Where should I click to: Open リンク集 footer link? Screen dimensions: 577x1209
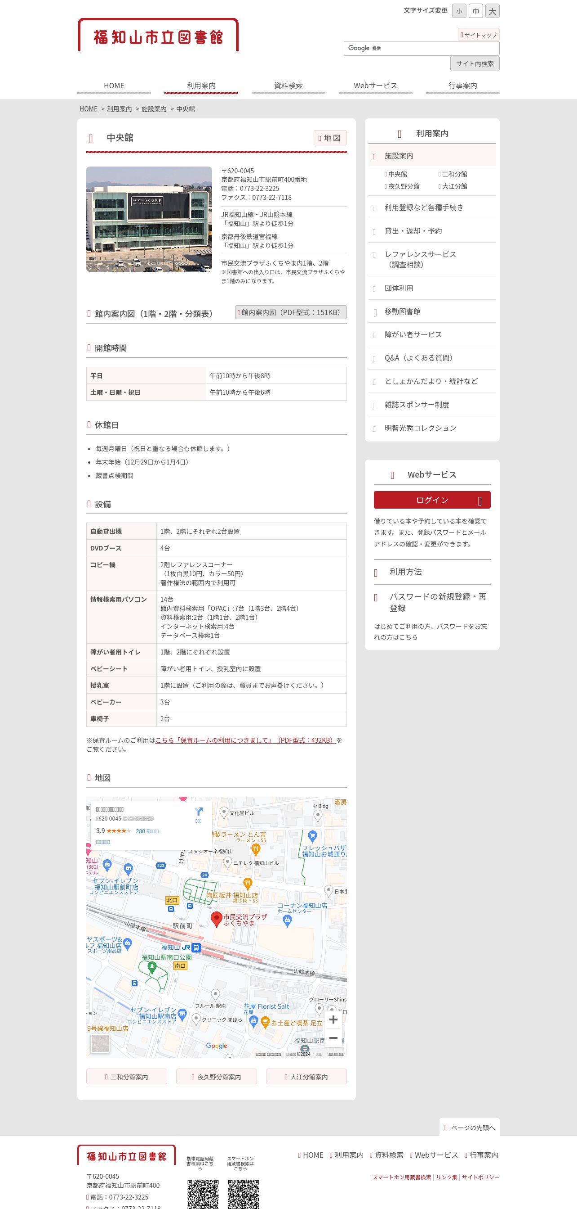tap(447, 1177)
